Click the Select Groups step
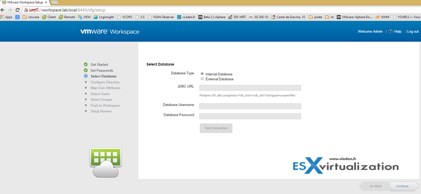421x194 pixels. 101,99
